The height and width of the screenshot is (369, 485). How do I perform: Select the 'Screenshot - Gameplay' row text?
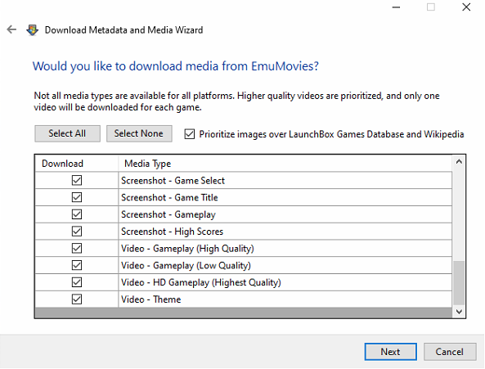point(168,214)
